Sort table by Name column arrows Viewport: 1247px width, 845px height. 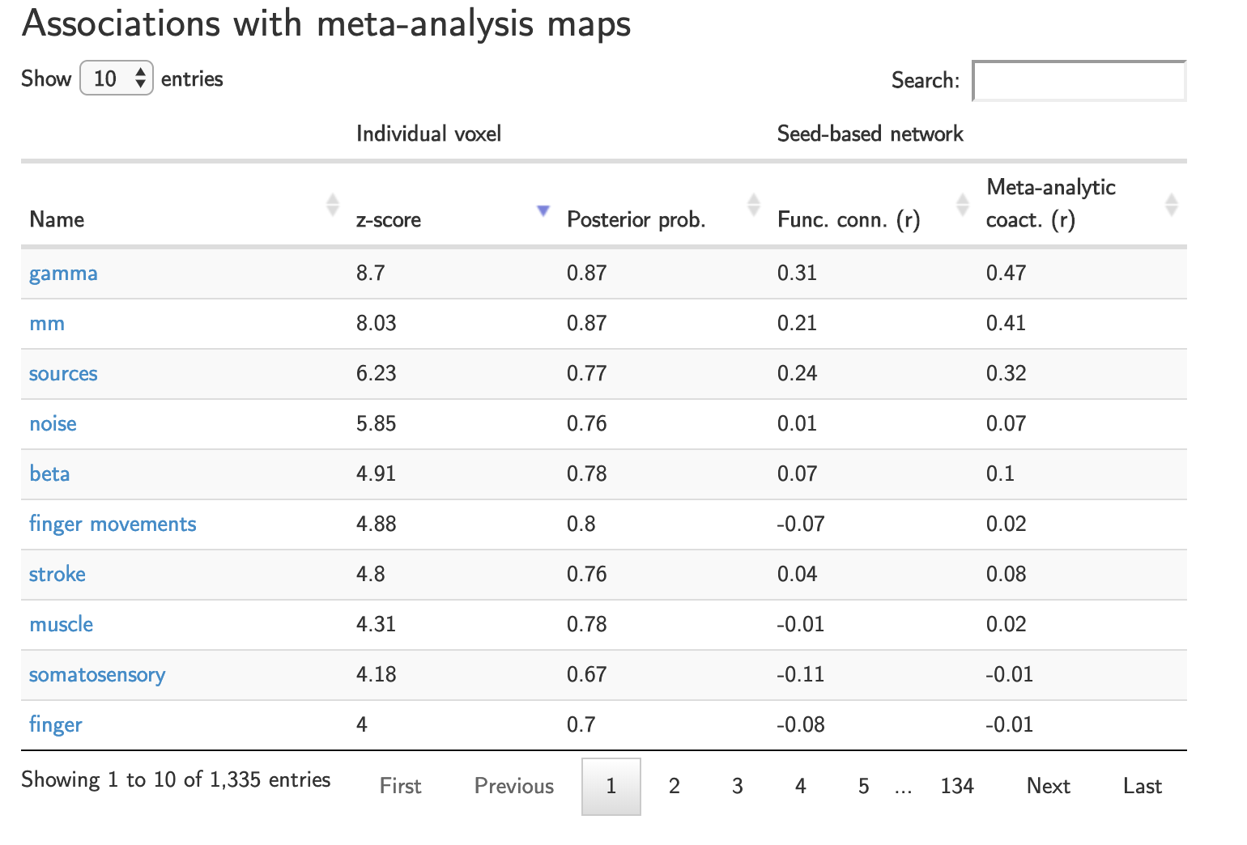(x=332, y=205)
